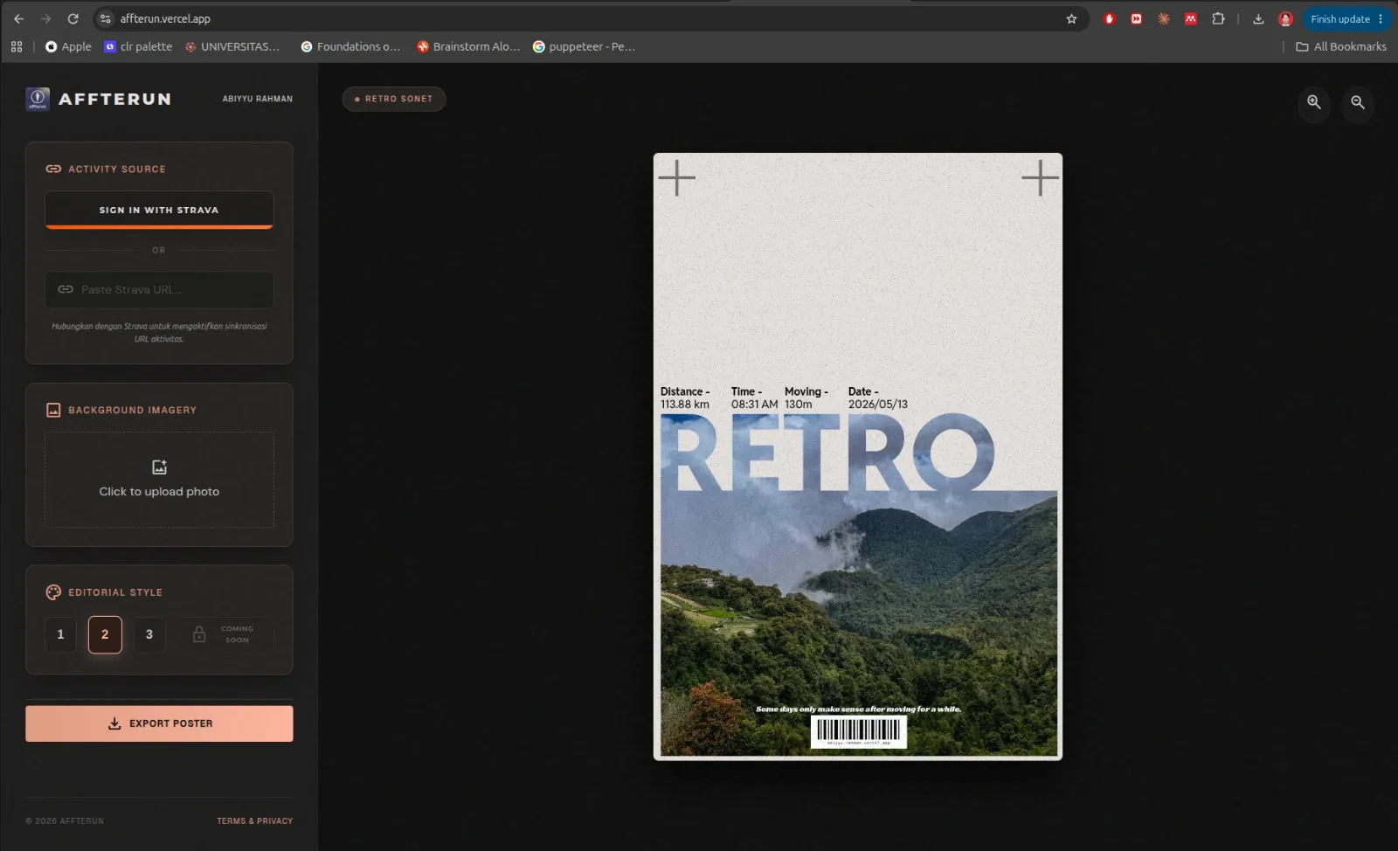Image resolution: width=1398 pixels, height=851 pixels.
Task: Open the red M-shaped extension
Action: tap(1191, 18)
